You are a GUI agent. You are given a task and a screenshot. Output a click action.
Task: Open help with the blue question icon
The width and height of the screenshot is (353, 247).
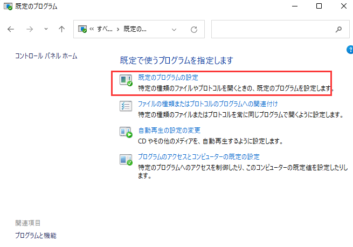tap(350, 50)
